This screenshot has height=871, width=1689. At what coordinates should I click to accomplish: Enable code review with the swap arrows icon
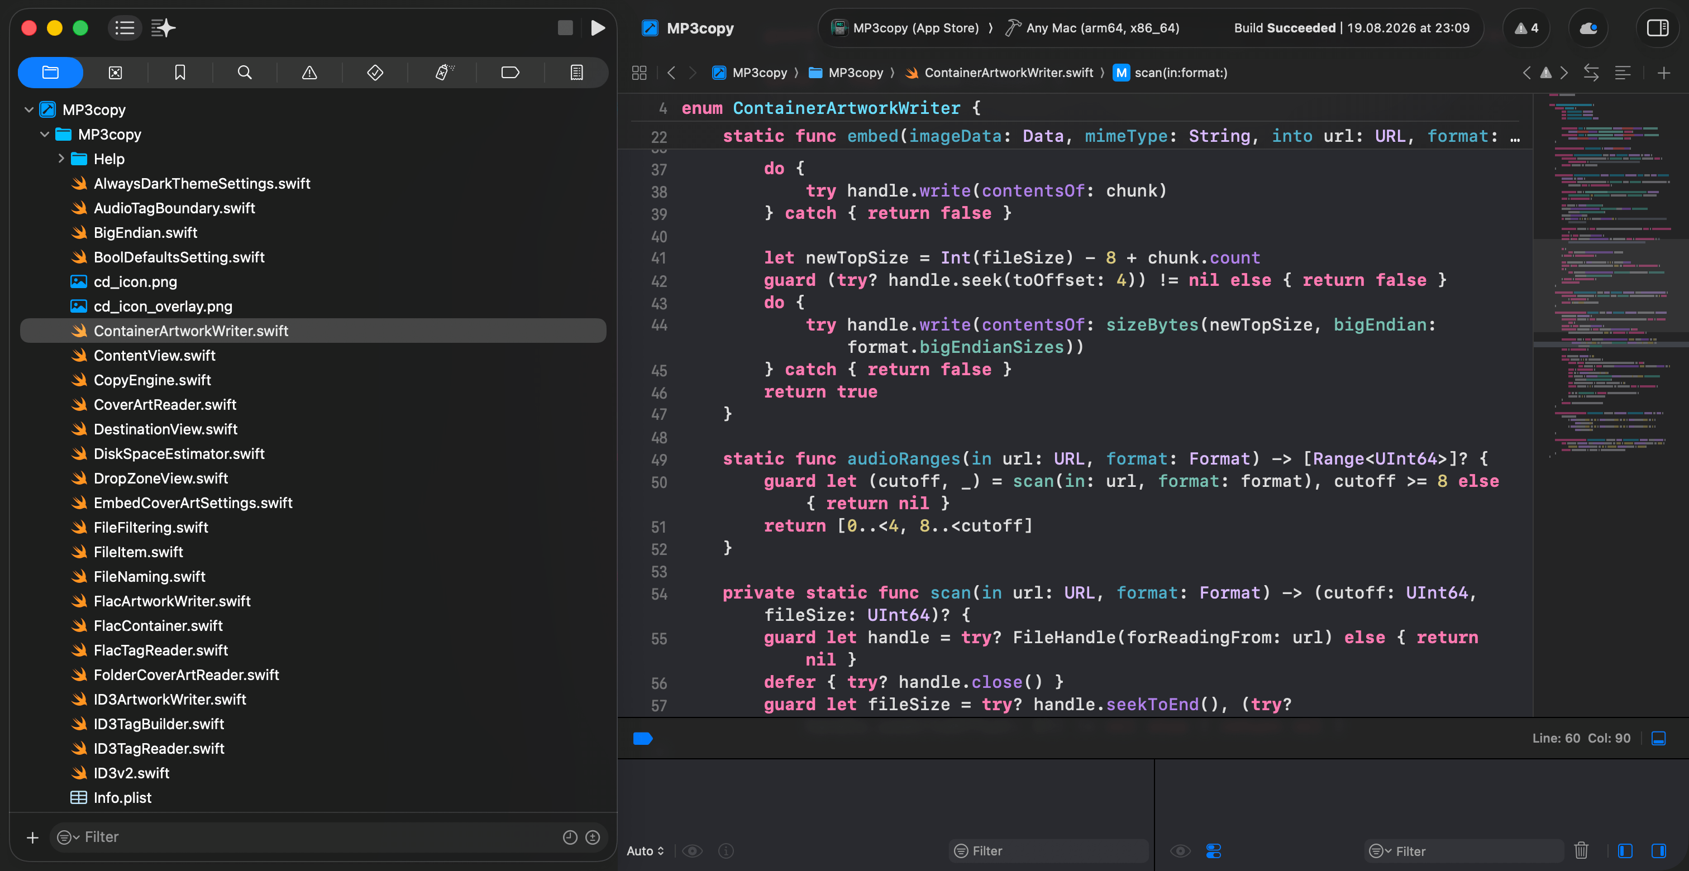[1591, 73]
